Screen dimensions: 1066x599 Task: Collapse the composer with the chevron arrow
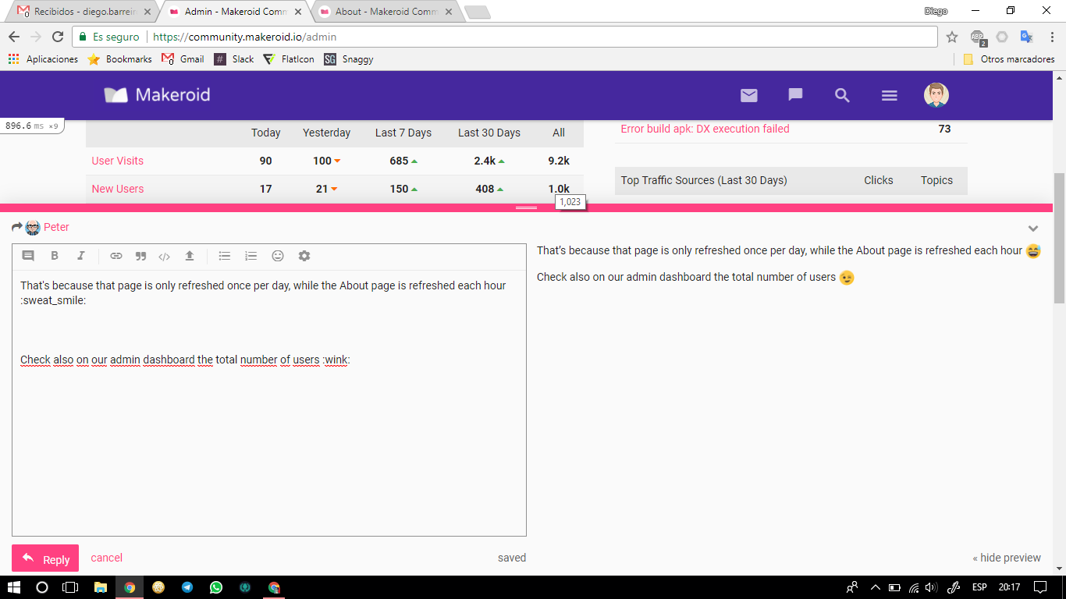click(1033, 229)
